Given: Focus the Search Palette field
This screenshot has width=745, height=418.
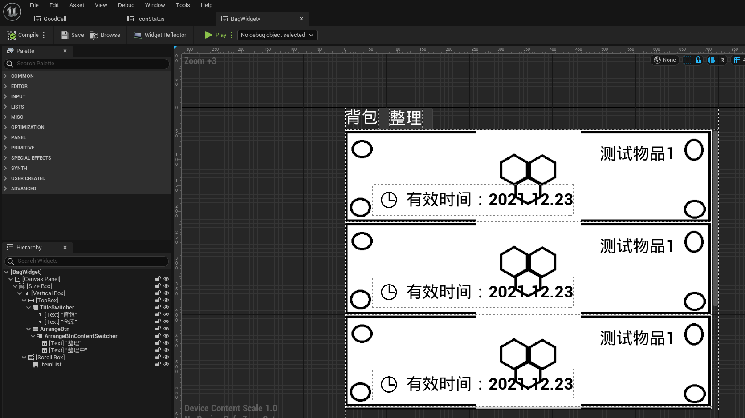Looking at the screenshot, I should (x=87, y=64).
